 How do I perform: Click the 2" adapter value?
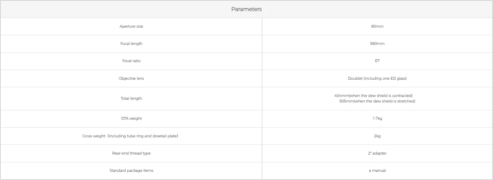click(377, 153)
